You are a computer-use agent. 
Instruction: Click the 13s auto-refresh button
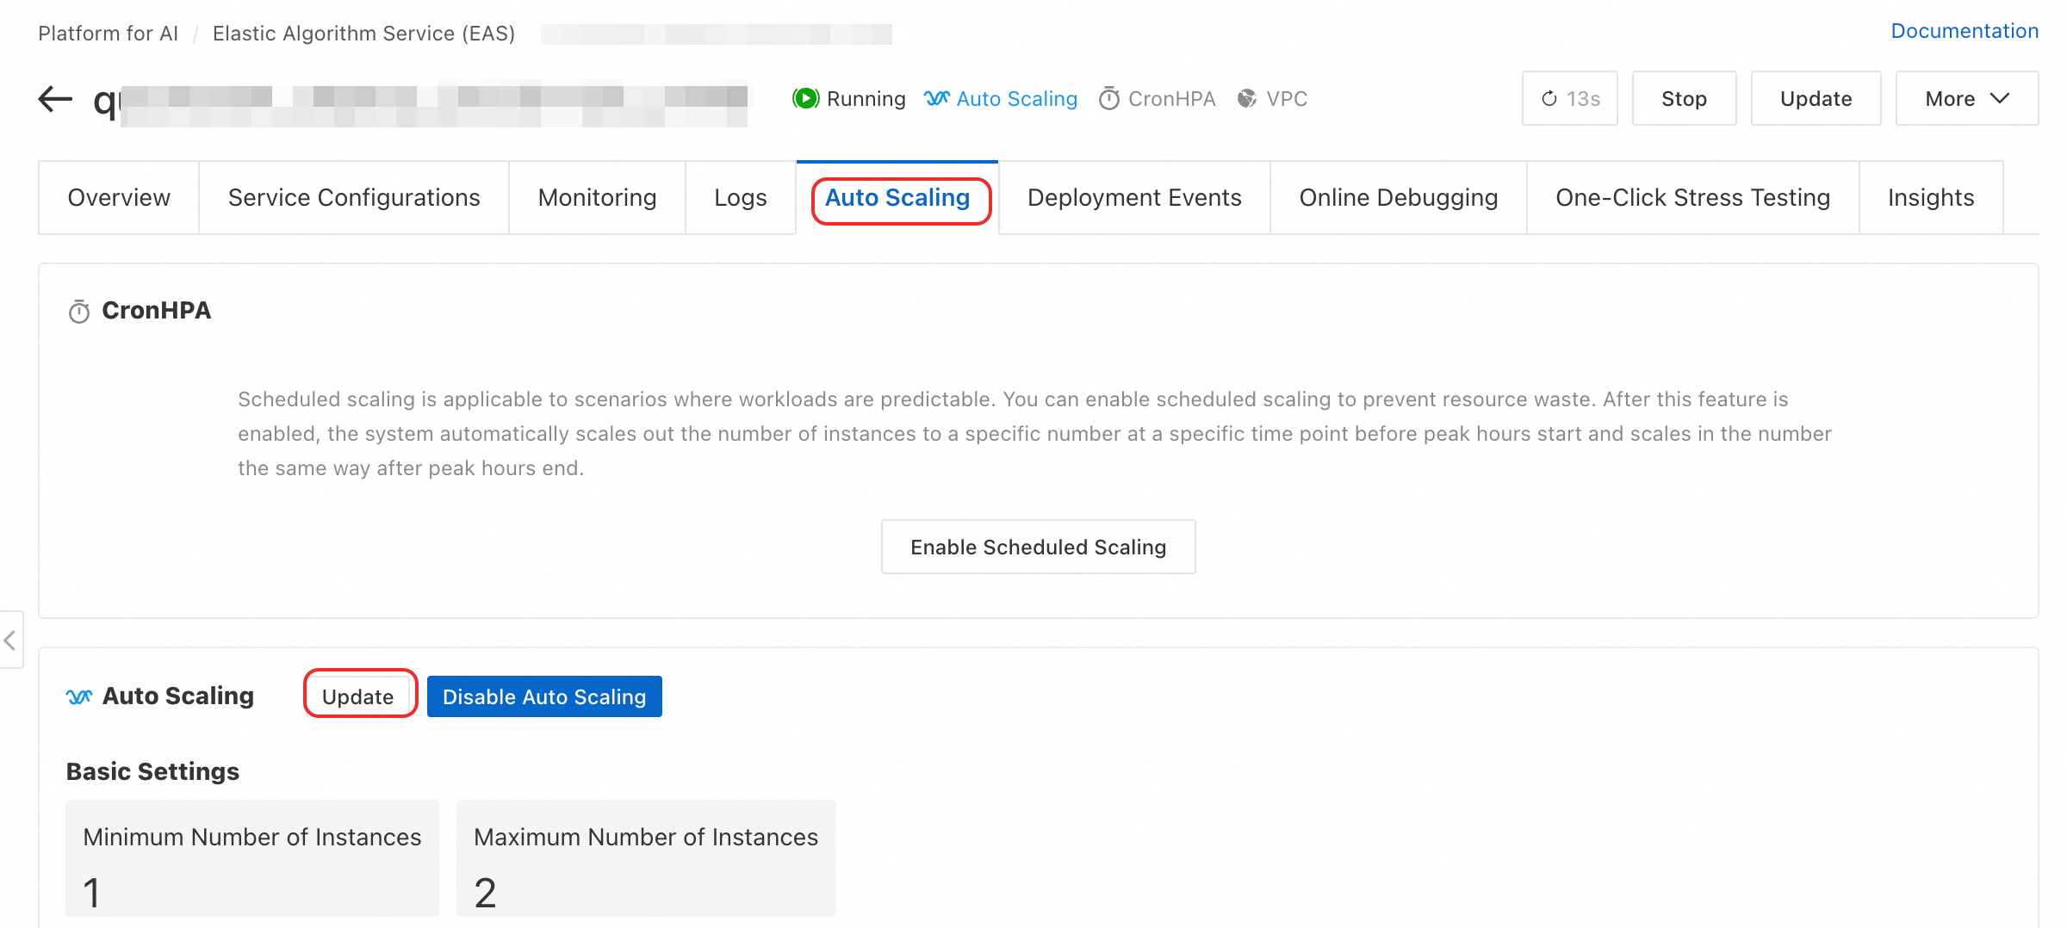[1570, 99]
